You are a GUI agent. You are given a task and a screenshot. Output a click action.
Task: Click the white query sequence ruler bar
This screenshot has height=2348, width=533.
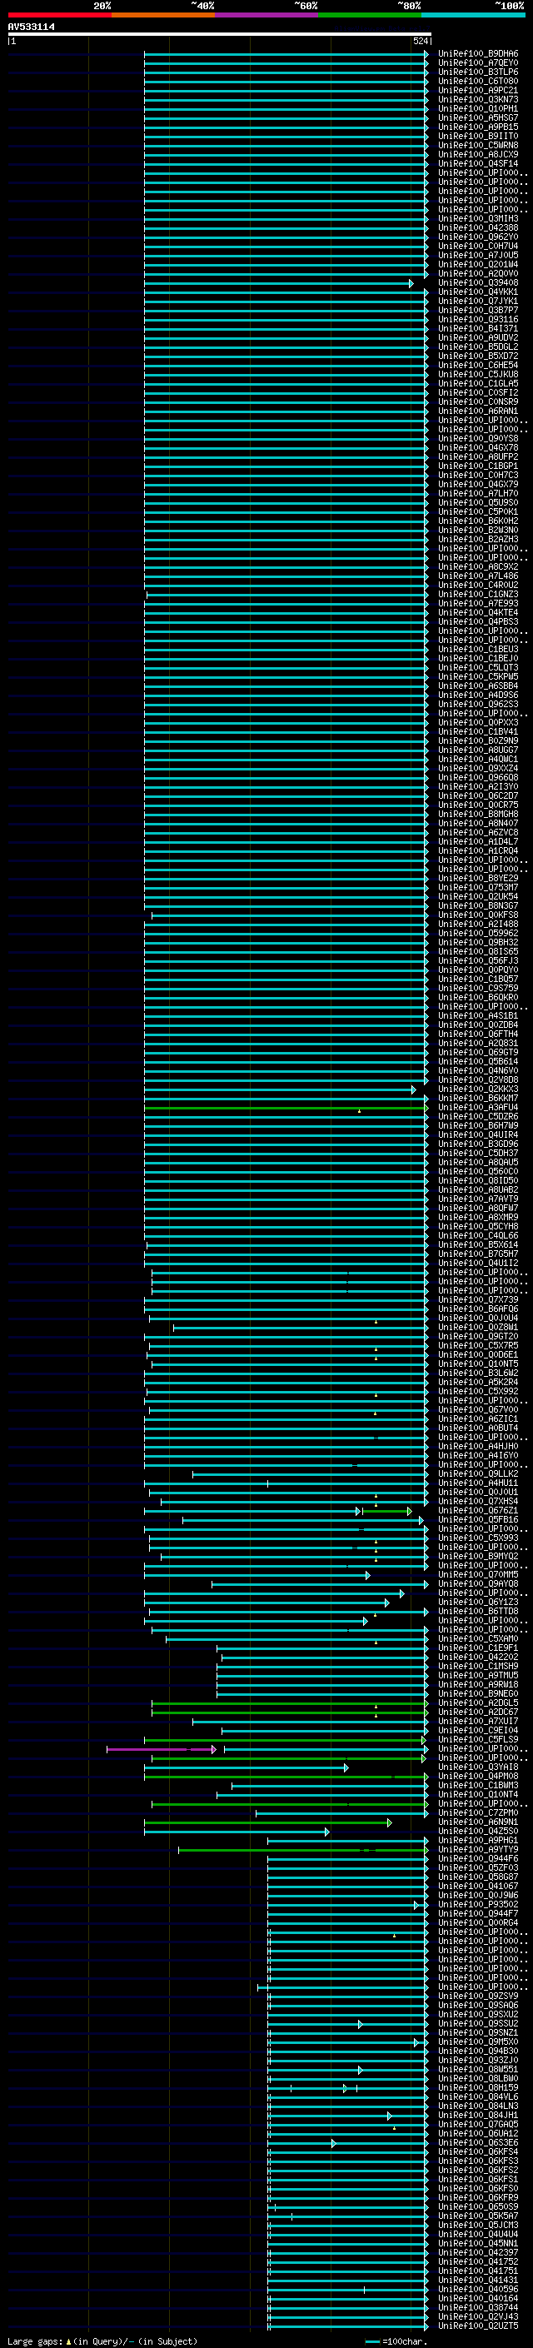(x=220, y=35)
